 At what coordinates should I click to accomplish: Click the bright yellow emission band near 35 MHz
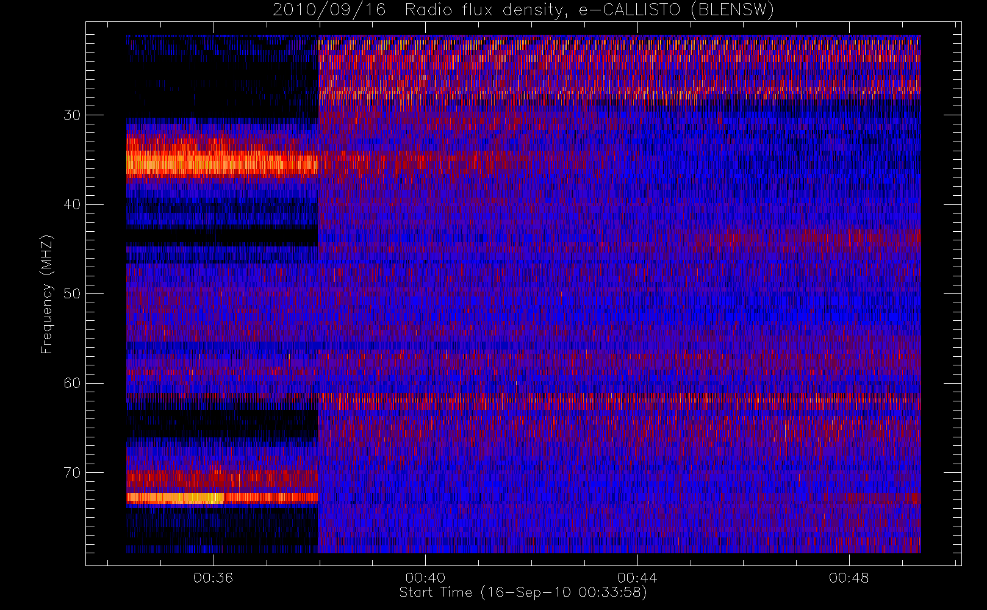coord(222,163)
